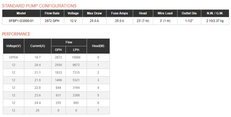The width and height of the screenshot is (231, 117).
Task: Select the 2872 GPH flow rate cell
Action: [x=52, y=21]
